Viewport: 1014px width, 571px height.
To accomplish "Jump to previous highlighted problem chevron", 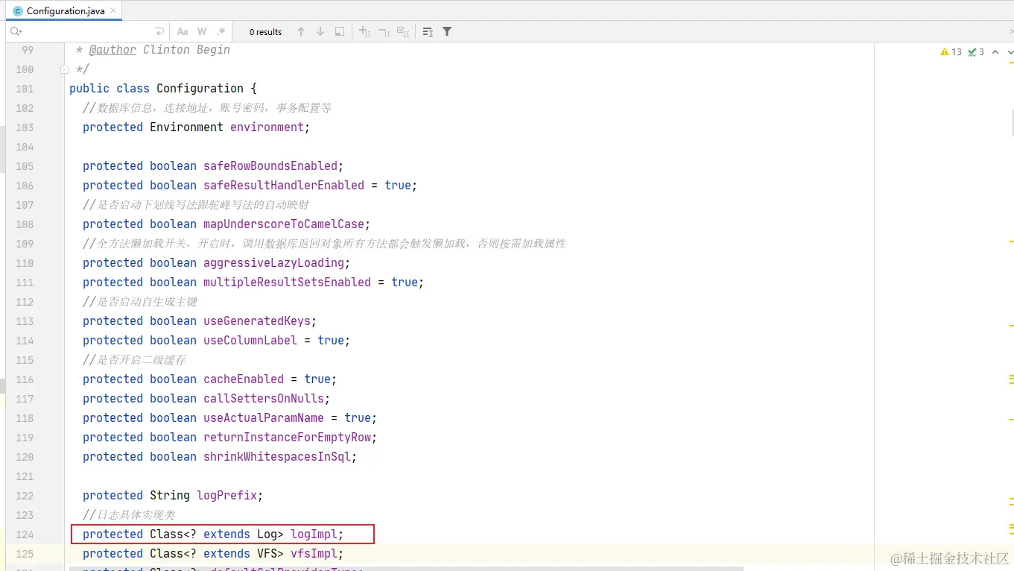I will [995, 52].
